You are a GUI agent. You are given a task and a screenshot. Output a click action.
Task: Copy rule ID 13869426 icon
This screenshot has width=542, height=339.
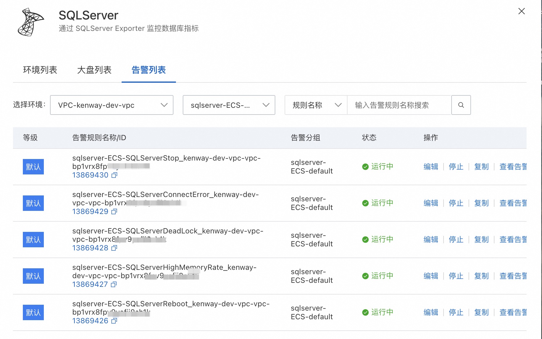115,321
